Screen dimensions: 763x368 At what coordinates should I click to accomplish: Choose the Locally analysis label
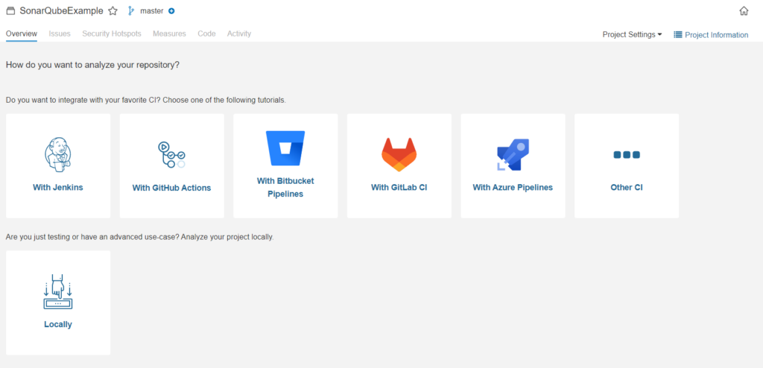(x=58, y=324)
